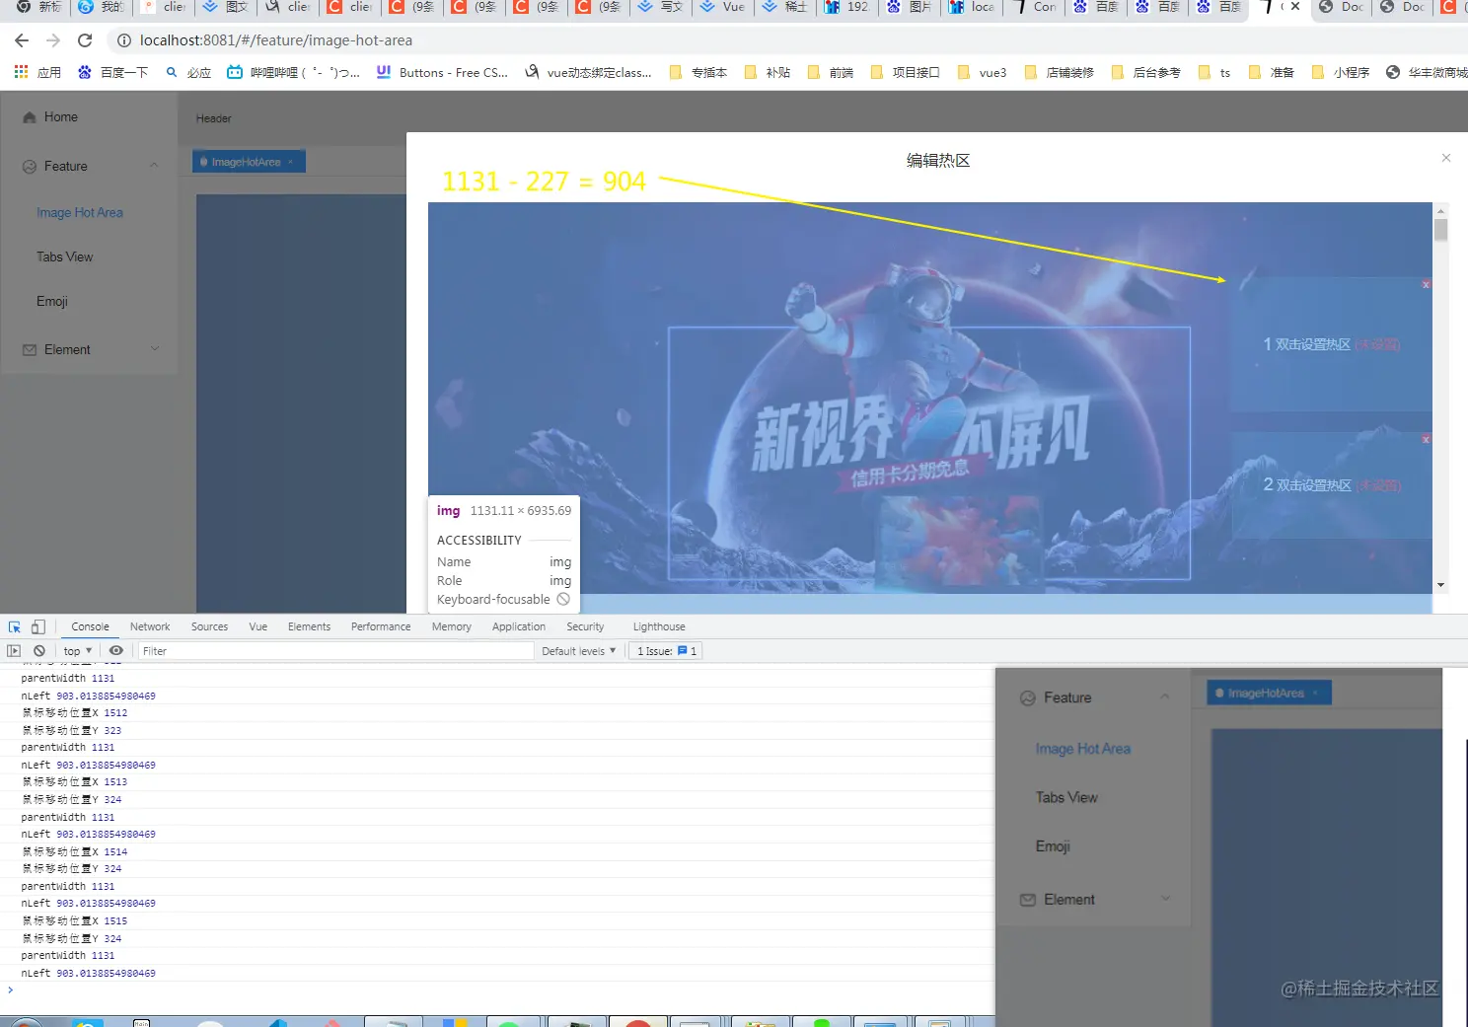
Task: Open the 店铺装修 bookmark folder
Action: [1060, 72]
